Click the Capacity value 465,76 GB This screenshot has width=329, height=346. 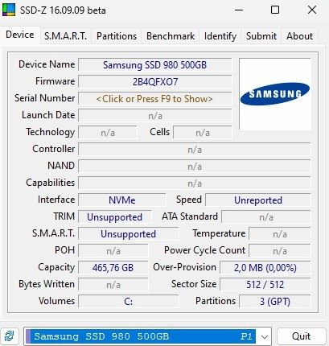point(113,268)
